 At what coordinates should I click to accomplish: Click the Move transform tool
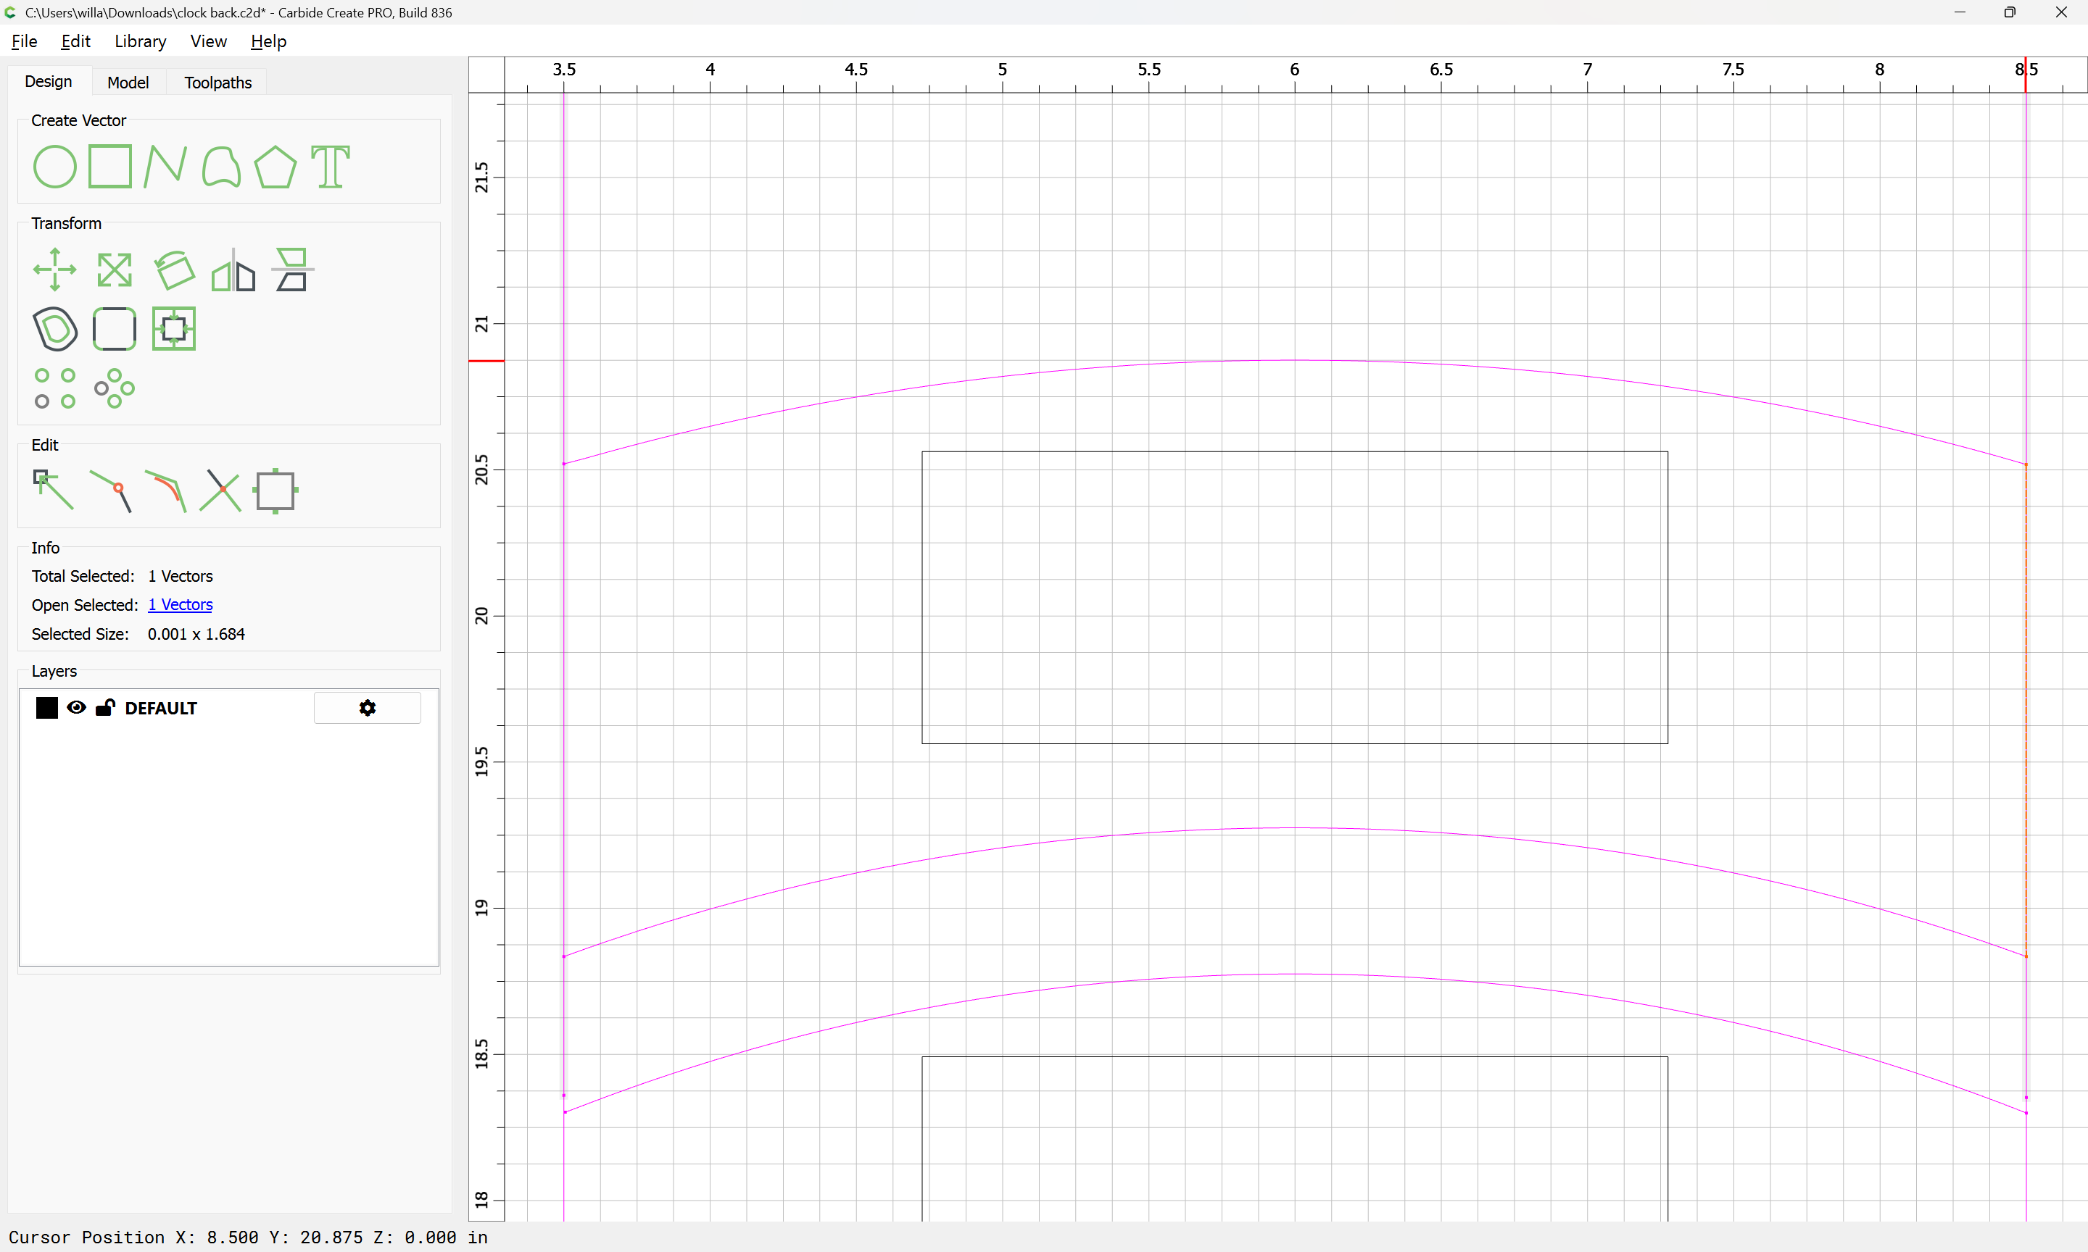pos(55,270)
